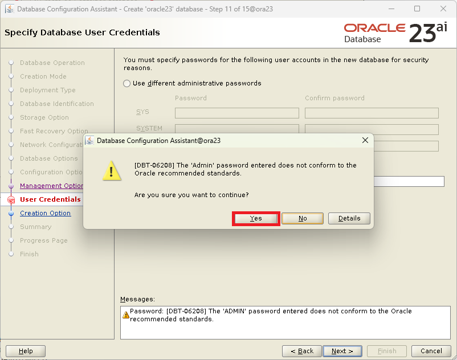Click the Finish step in sidebar
This screenshot has height=360, width=457.
(29, 254)
